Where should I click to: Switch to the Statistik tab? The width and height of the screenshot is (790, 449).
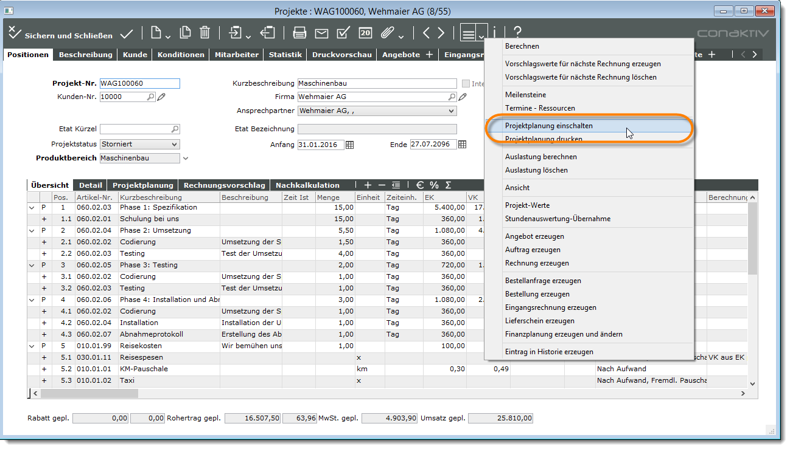click(x=285, y=55)
